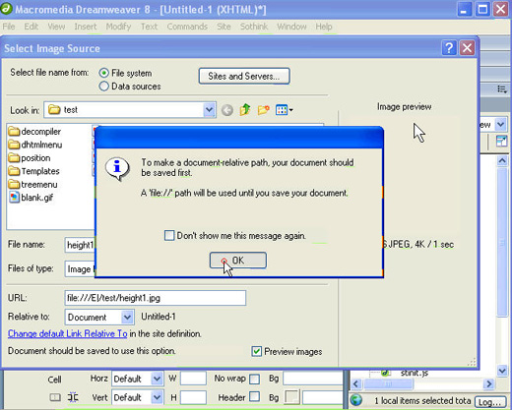Click the URL input field
The height and width of the screenshot is (410, 512).
click(x=156, y=298)
